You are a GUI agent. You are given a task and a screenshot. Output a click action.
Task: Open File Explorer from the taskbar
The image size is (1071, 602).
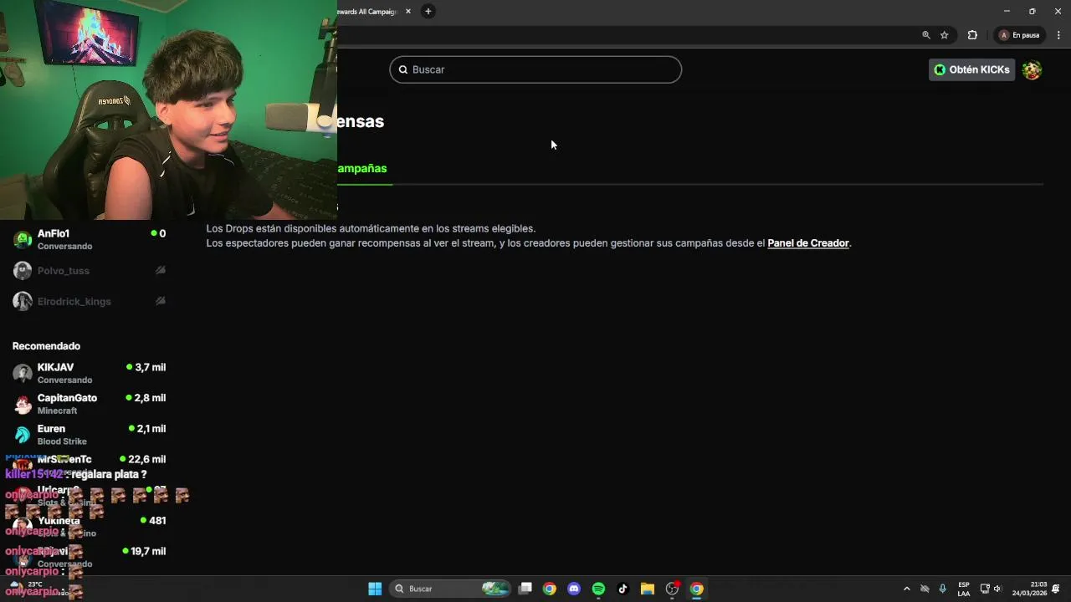648,589
